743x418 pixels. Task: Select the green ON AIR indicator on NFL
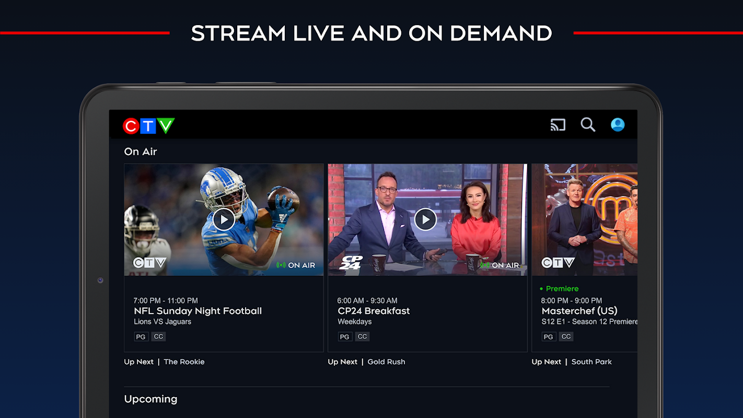pyautogui.click(x=296, y=265)
